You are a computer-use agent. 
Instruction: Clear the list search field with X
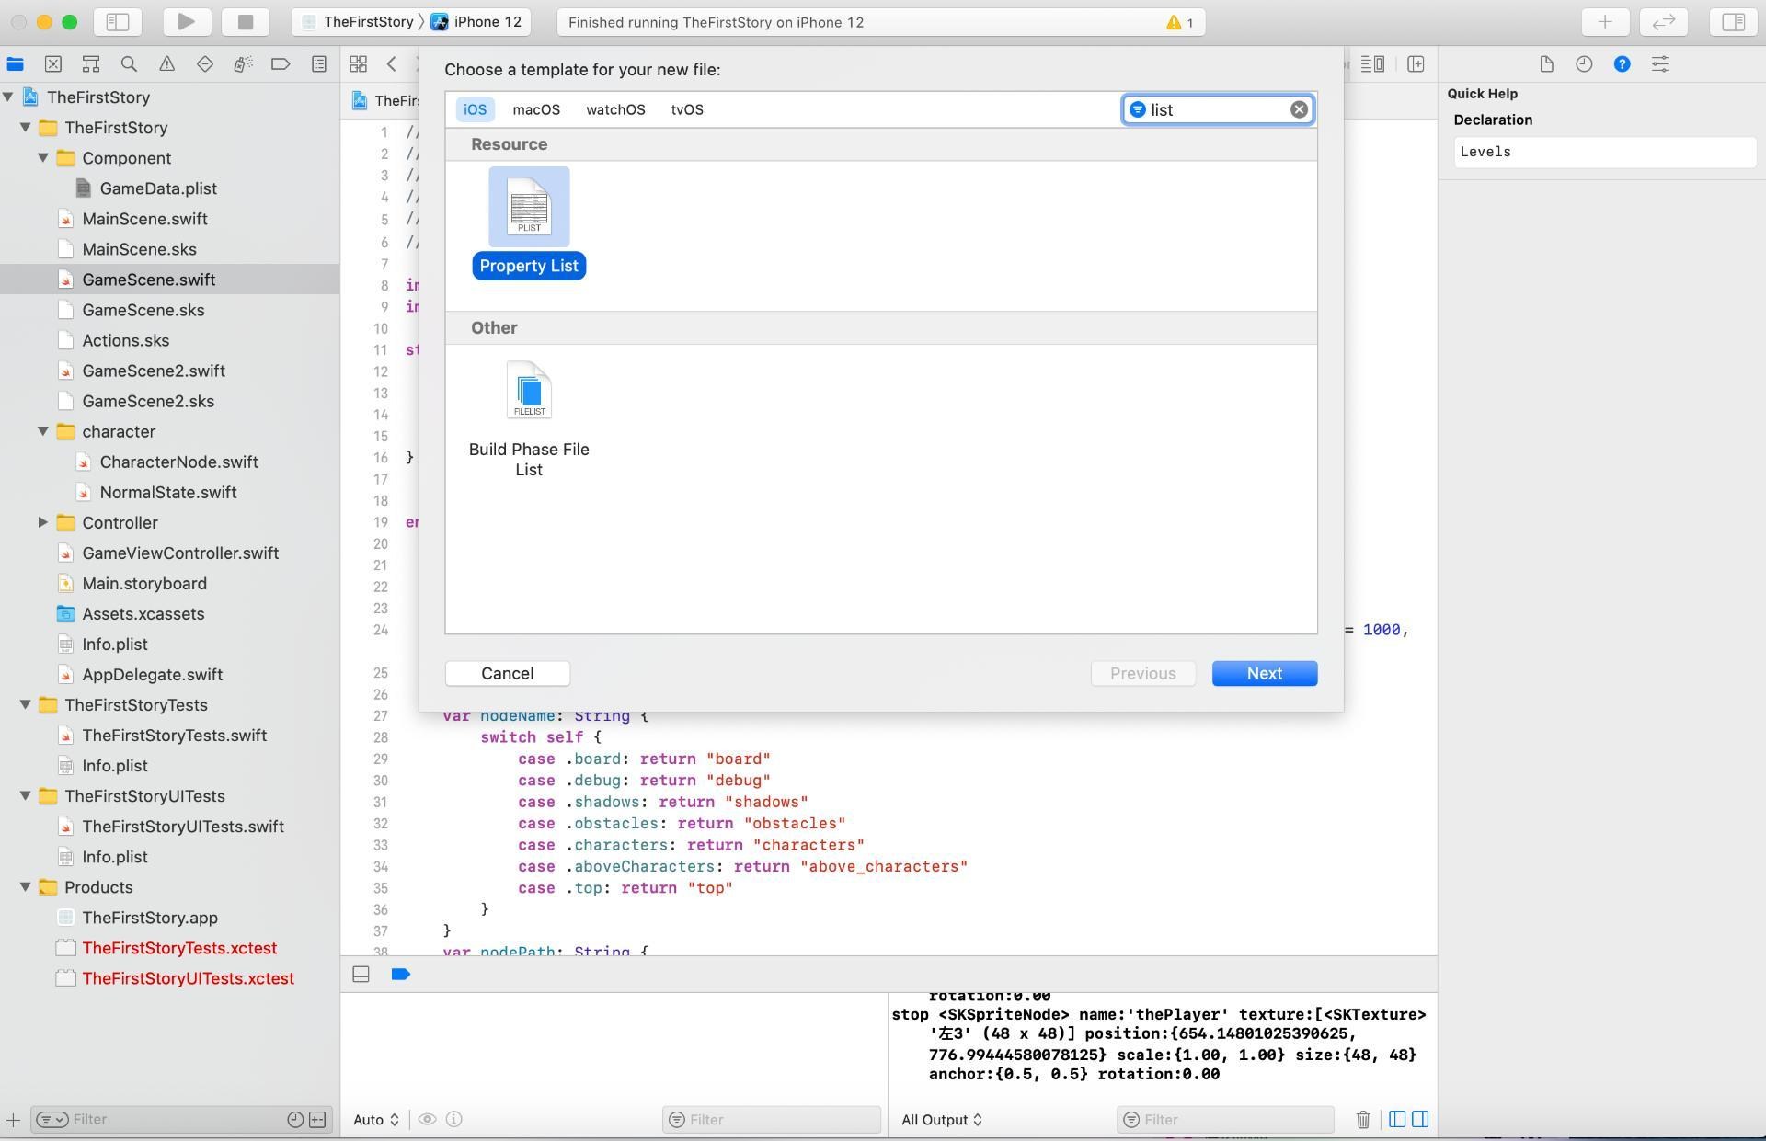1299,109
